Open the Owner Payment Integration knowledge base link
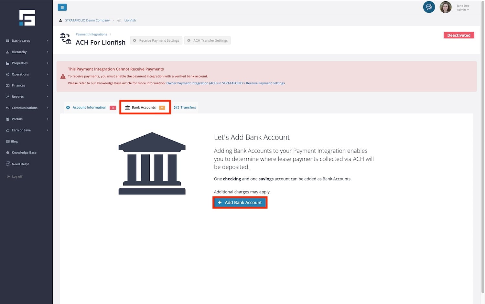The height and width of the screenshot is (304, 485). (x=226, y=83)
